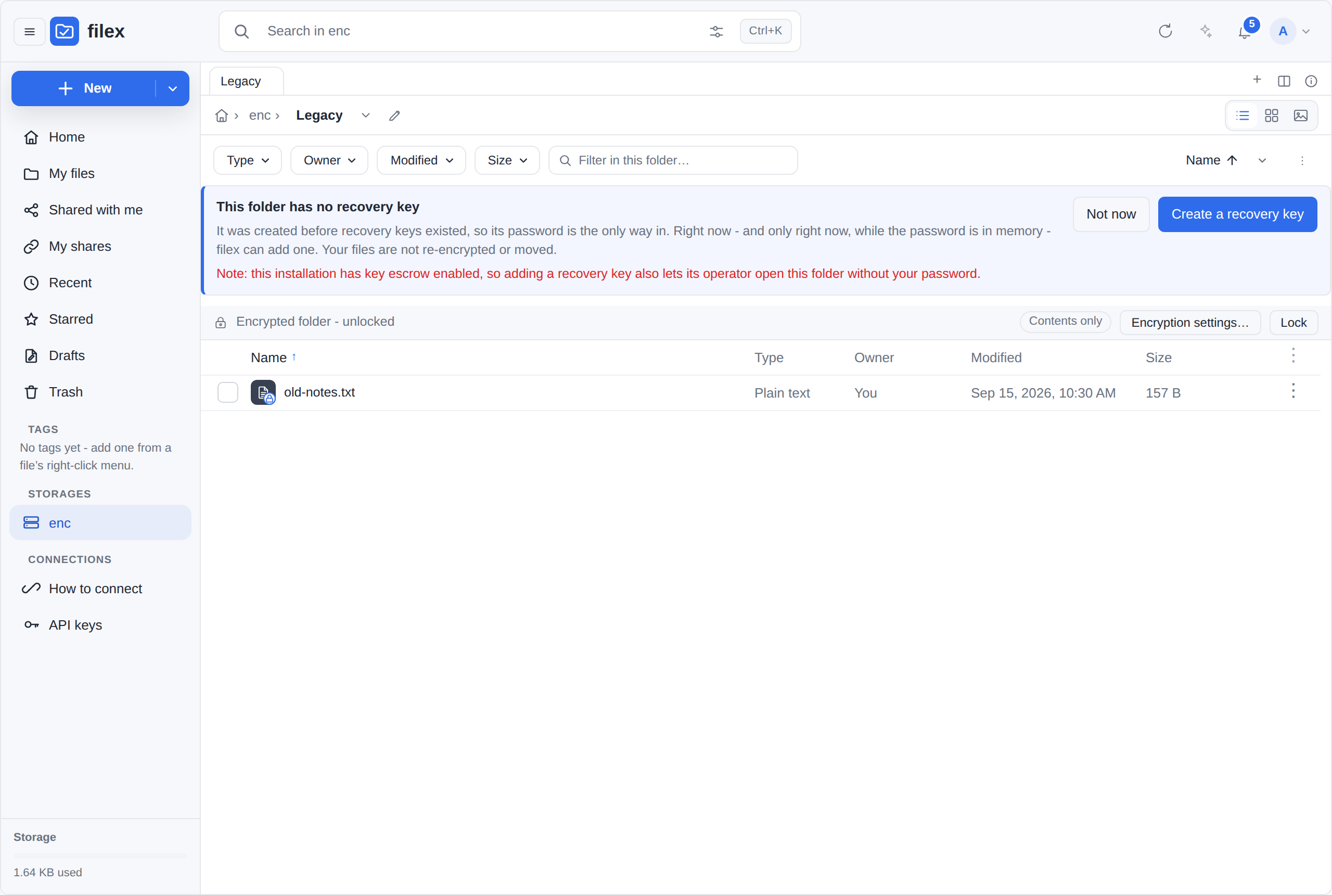Open sort options chevron beside Name

click(x=1262, y=161)
